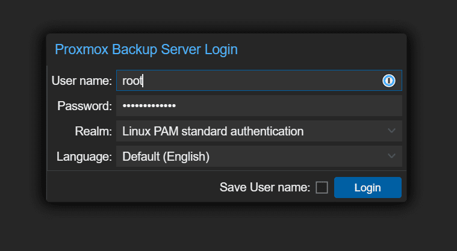Click the "Default (English)" language value
The width and height of the screenshot is (457, 251).
pos(166,157)
